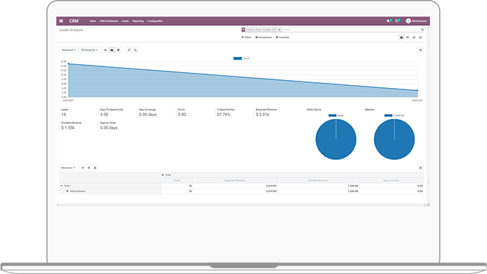Open the Filters dropdown
The width and height of the screenshot is (487, 274).
coord(247,37)
